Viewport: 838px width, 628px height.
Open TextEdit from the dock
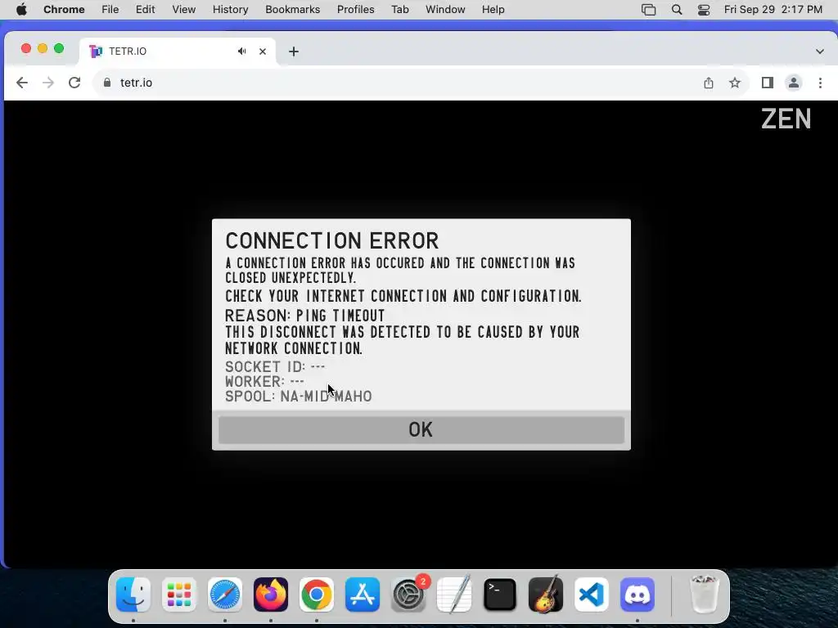coord(454,594)
